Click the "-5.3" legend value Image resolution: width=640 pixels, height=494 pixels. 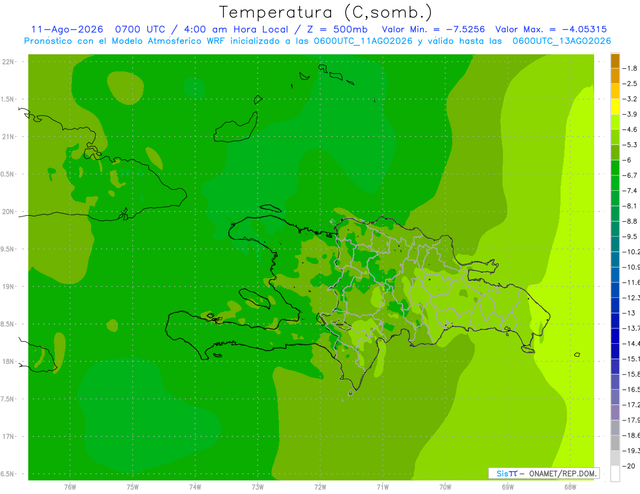click(x=630, y=145)
